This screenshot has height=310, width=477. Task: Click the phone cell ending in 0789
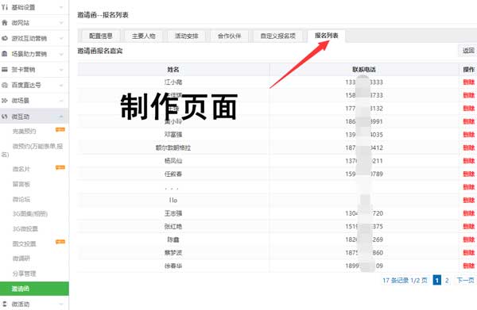(364, 174)
